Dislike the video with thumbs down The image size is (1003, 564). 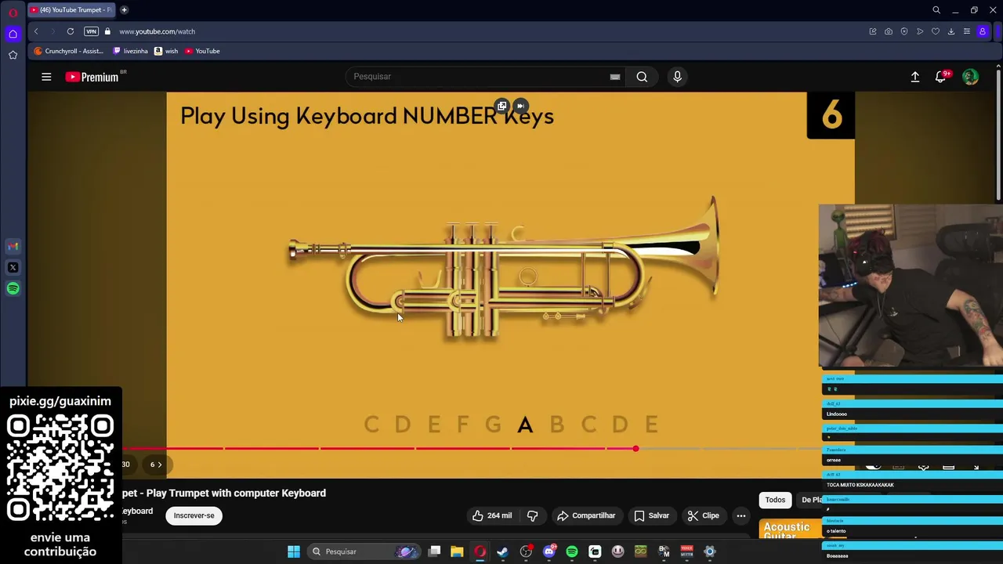tap(533, 515)
